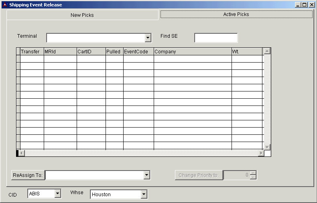Open the Terminal dropdown list

click(148, 38)
